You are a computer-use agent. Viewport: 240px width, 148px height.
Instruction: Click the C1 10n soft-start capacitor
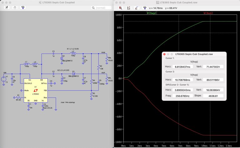(29, 106)
